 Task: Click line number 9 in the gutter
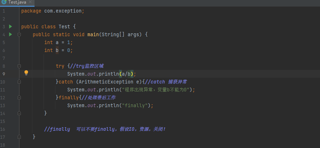click(4, 74)
